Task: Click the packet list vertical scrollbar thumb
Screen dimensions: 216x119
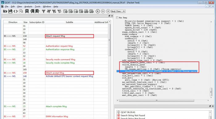Action: 110,40
